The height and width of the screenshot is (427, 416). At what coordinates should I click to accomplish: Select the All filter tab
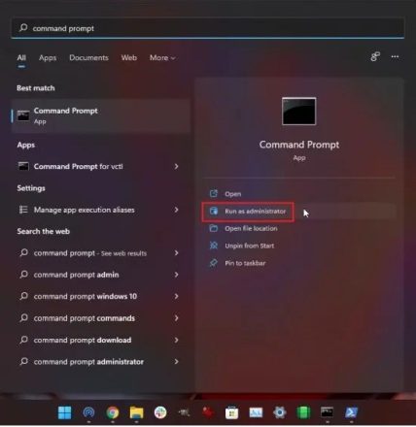tap(21, 58)
